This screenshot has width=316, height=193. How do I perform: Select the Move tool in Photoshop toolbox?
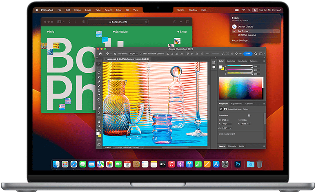point(99,64)
